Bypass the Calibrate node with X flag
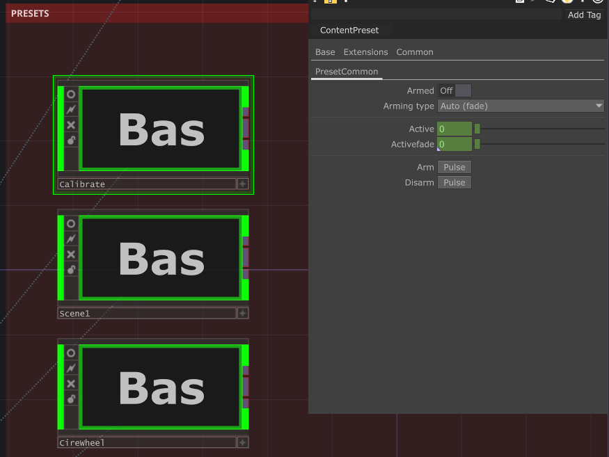Image resolution: width=609 pixels, height=457 pixels. coord(71,125)
